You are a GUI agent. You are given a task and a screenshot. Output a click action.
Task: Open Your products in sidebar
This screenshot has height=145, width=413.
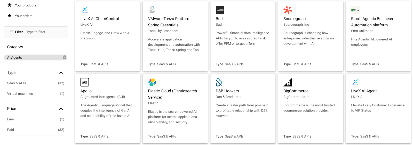pos(25,5)
